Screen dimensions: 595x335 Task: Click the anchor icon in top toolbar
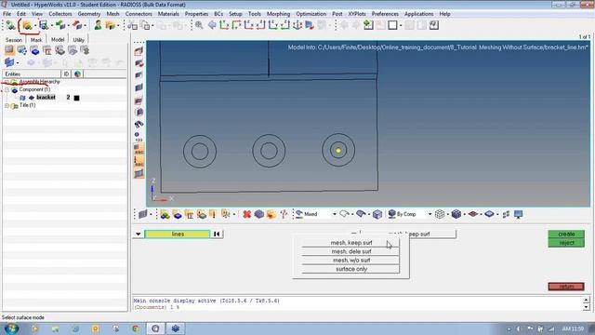[x=297, y=25]
